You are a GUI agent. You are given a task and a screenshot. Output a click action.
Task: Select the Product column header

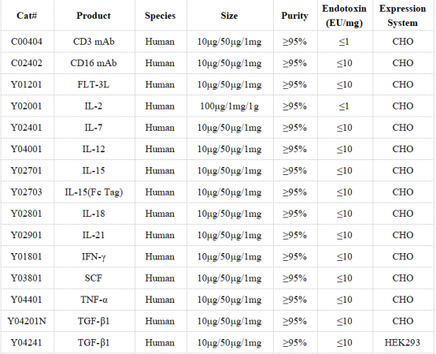(x=94, y=16)
